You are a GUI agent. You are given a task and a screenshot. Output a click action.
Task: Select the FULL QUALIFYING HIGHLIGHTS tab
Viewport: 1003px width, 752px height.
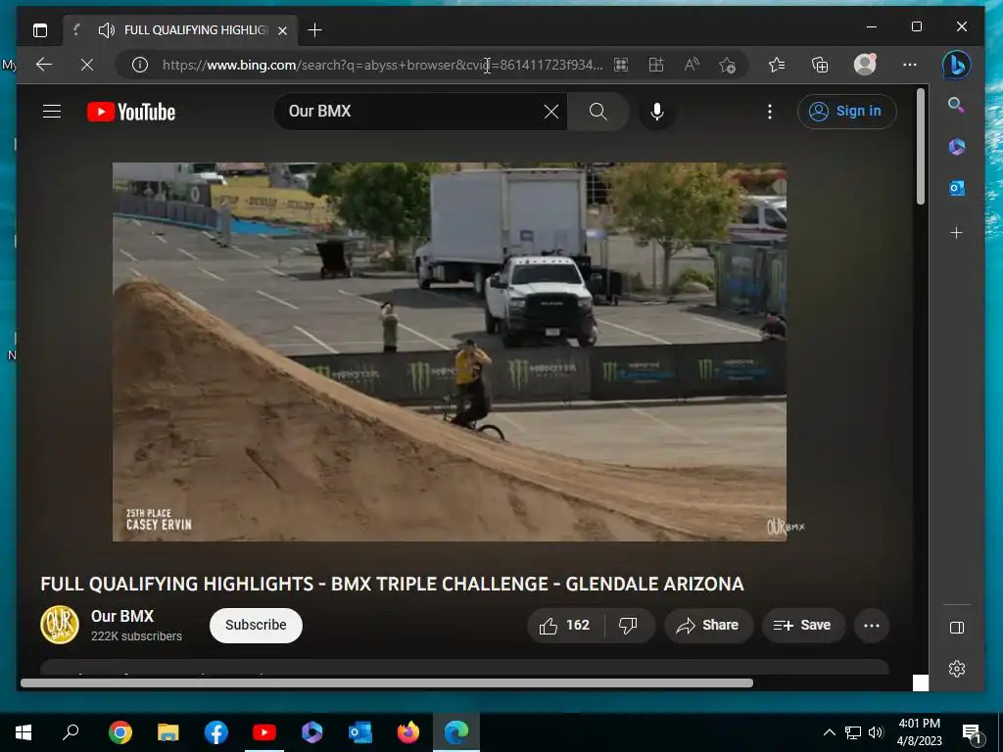(180, 30)
